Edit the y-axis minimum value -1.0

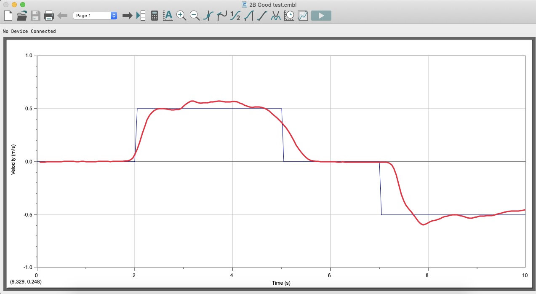[29, 267]
